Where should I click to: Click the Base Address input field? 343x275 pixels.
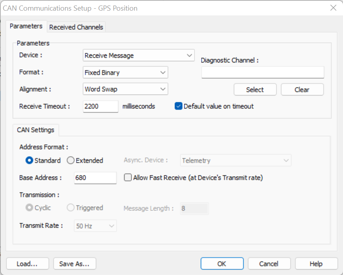point(95,178)
